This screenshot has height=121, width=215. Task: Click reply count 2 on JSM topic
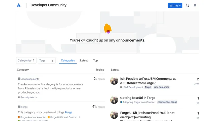(x=198, y=79)
